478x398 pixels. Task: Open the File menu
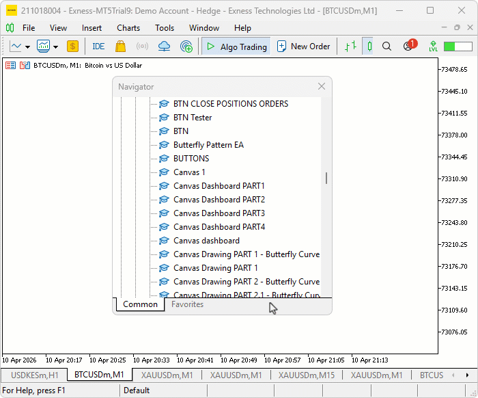coord(29,28)
